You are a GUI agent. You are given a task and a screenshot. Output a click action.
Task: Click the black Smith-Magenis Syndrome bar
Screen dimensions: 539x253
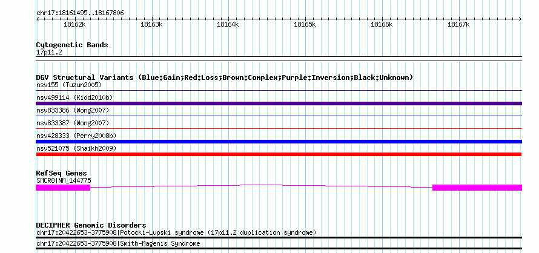pyautogui.click(x=279, y=249)
